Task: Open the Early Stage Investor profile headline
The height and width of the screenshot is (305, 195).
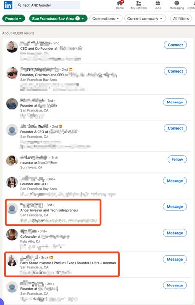Action: pos(68,263)
